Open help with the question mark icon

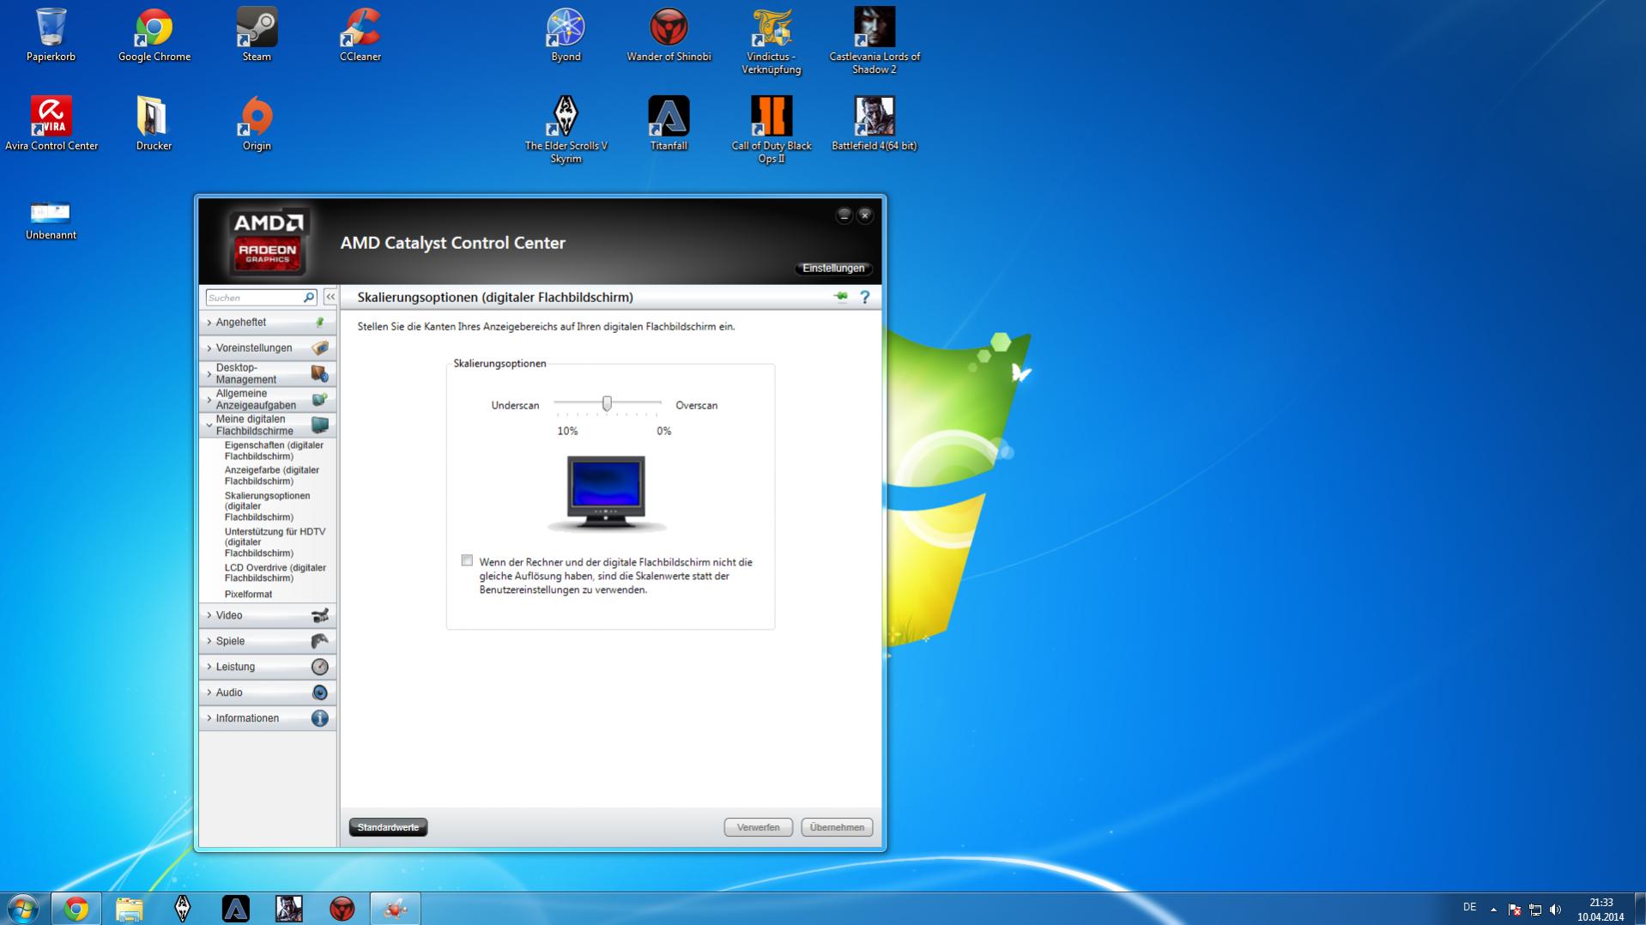pos(865,297)
